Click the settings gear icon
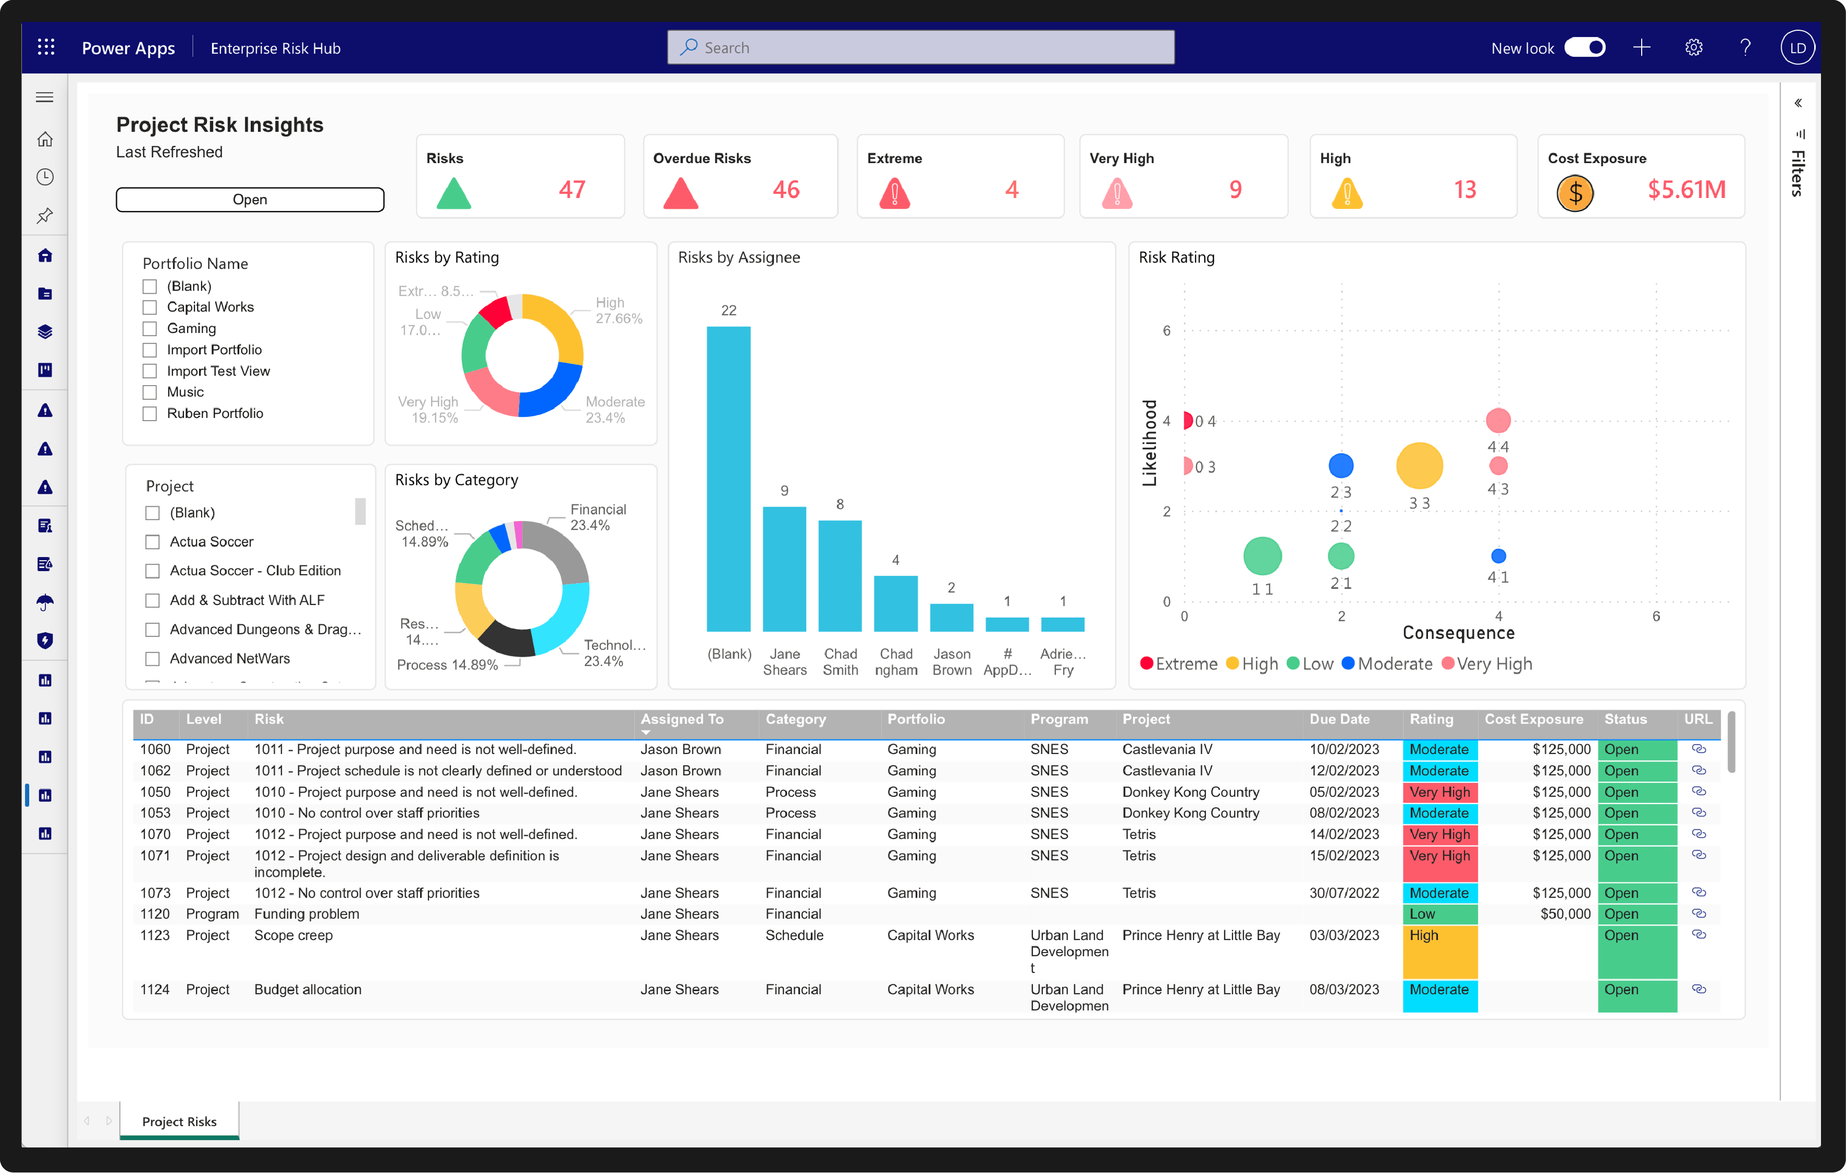The width and height of the screenshot is (1846, 1173). coord(1693,48)
